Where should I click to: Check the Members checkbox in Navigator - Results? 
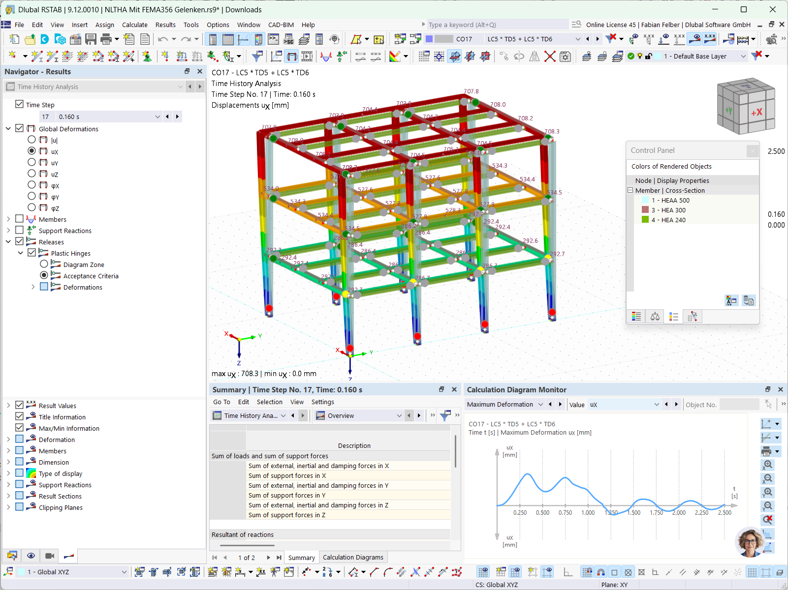19,218
